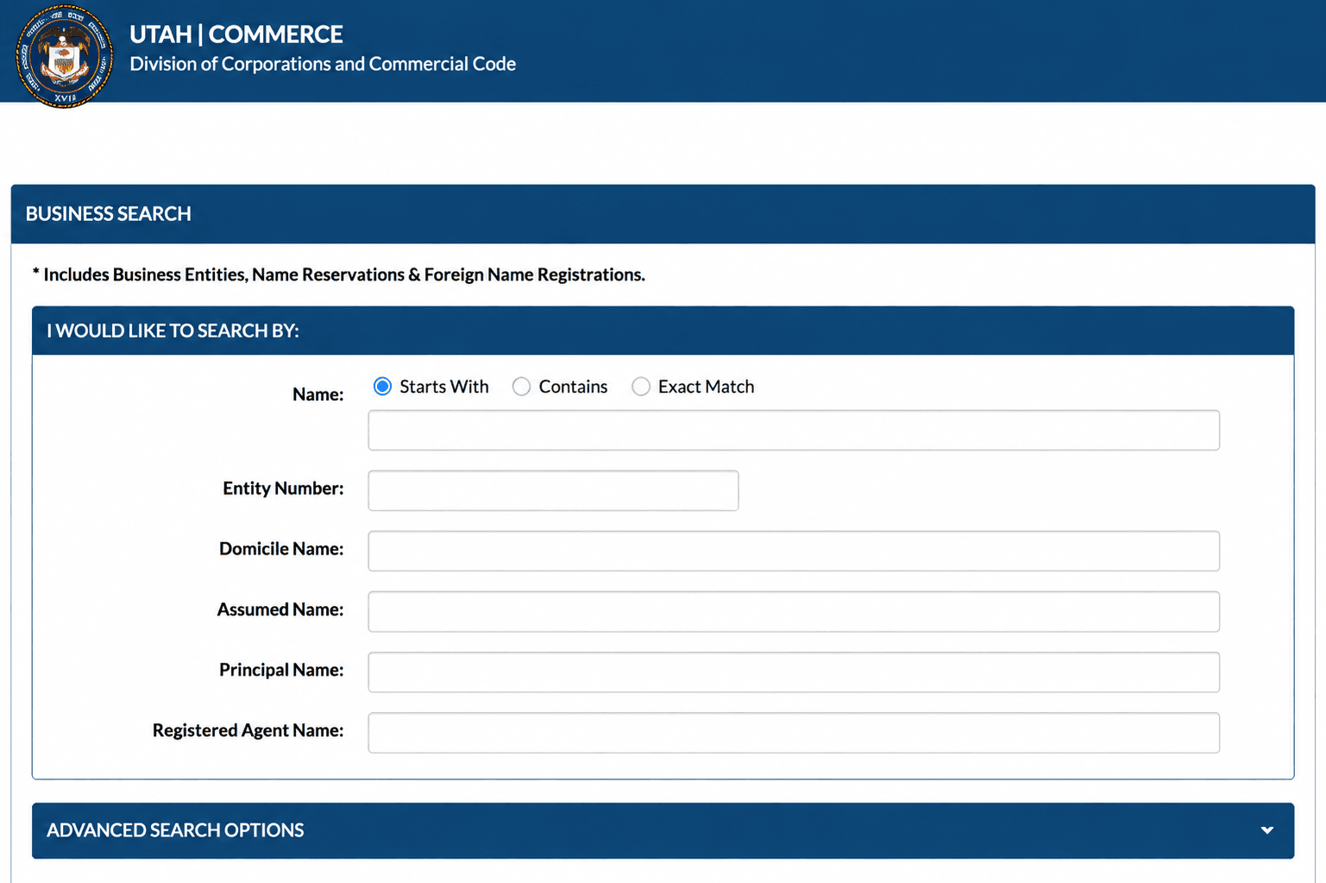Click the Registered Agent Name field
The image size is (1326, 883).
[794, 732]
